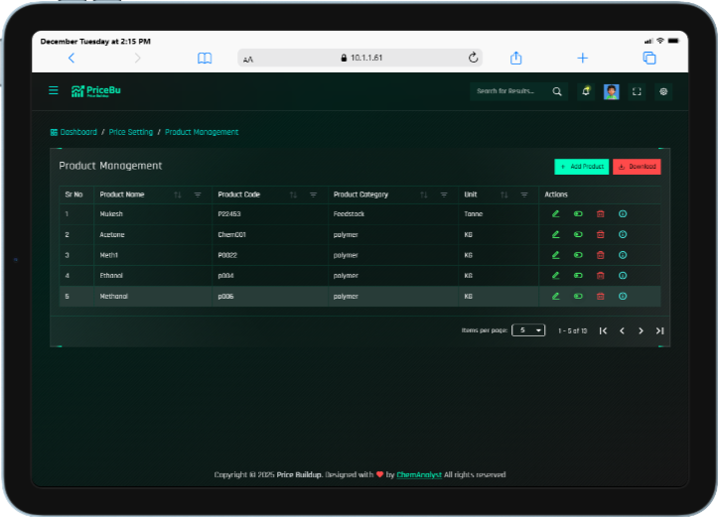Delete the Meth1 product

pyautogui.click(x=600, y=255)
